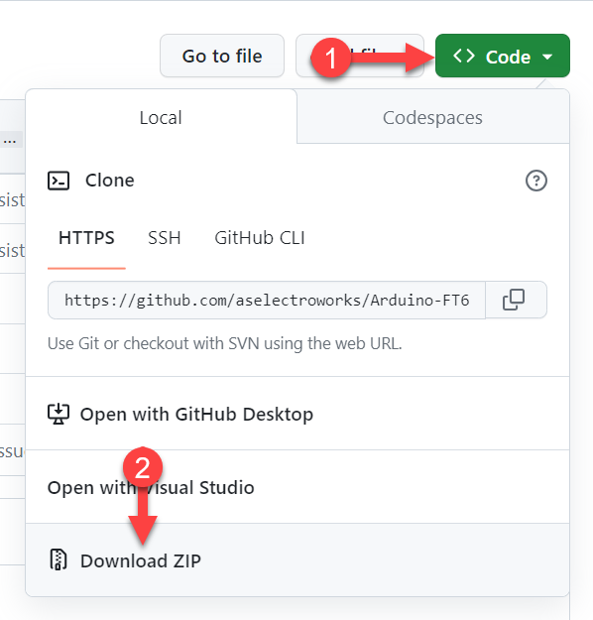Click the ZIP file icon

coord(59,559)
